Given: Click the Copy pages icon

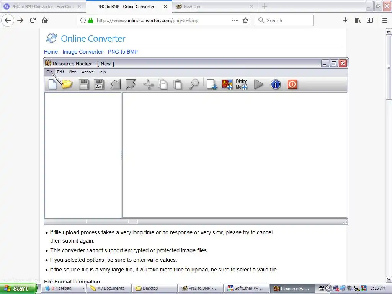Looking at the screenshot, I should pos(163,84).
